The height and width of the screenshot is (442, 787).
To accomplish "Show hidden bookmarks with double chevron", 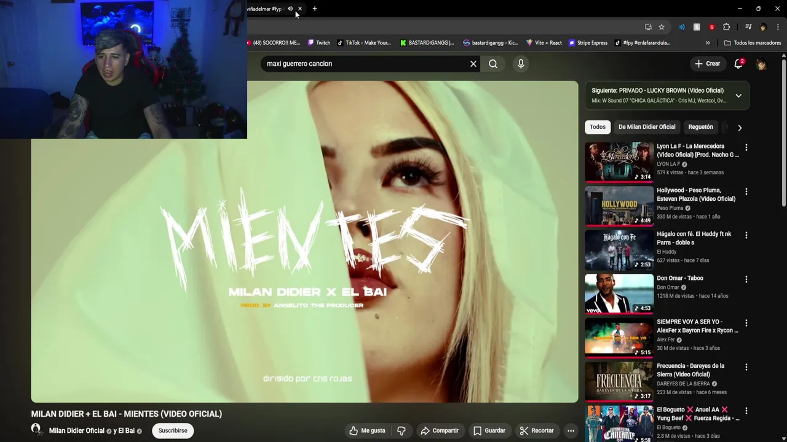I will pyautogui.click(x=708, y=43).
